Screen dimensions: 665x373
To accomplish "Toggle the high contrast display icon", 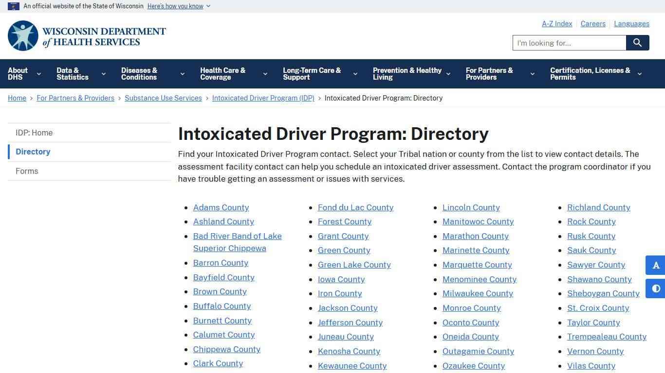I will tap(655, 288).
